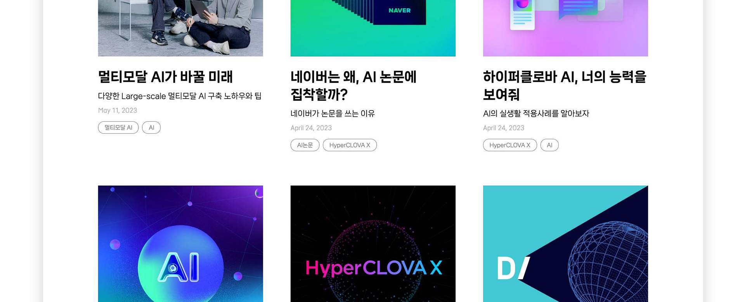Image resolution: width=745 pixels, height=302 pixels.
Task: Click subtitle 다양한 Large-scale 멀티모달 AI 구축 노하우와 팁
Action: pos(180,96)
